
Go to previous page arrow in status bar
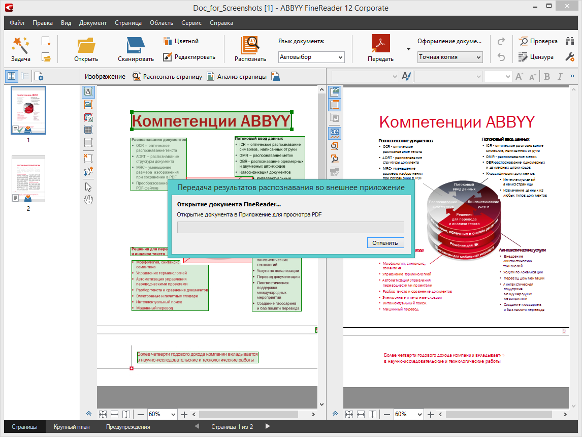197,426
